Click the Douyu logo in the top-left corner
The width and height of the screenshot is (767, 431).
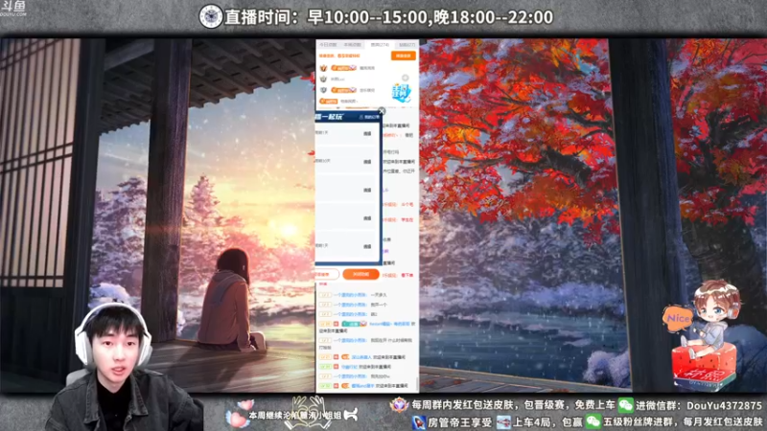click(13, 9)
